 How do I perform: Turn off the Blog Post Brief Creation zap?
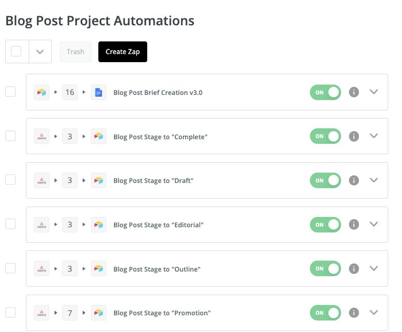click(x=326, y=92)
